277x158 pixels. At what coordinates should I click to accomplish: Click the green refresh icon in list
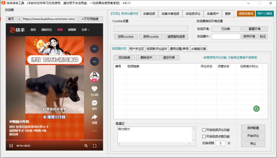(x=256, y=109)
